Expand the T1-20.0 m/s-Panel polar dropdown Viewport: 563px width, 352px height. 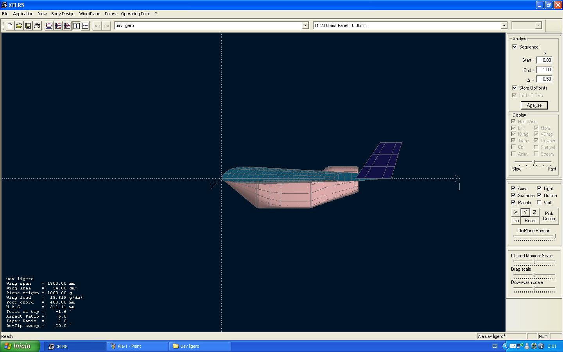(504, 26)
